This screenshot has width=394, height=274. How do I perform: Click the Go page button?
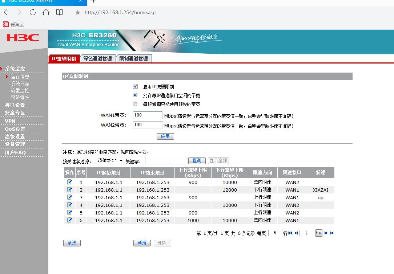coord(319,233)
